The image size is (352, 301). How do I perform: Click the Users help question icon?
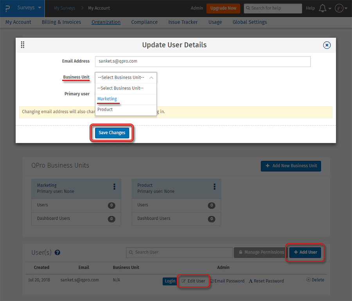tap(57, 253)
